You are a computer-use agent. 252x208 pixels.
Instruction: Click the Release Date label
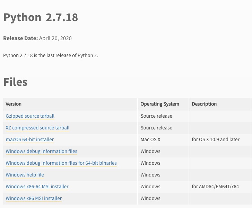(x=20, y=38)
